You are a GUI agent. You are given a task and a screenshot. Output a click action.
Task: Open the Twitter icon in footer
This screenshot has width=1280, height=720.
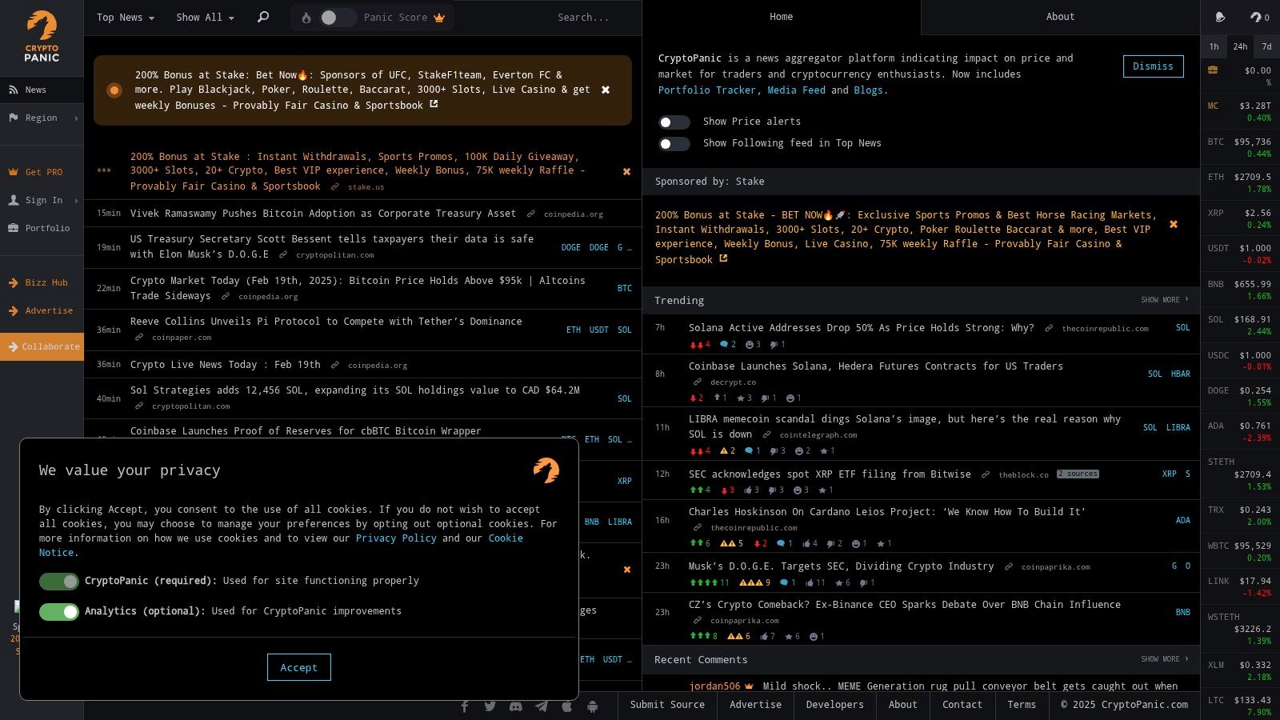pos(490,706)
